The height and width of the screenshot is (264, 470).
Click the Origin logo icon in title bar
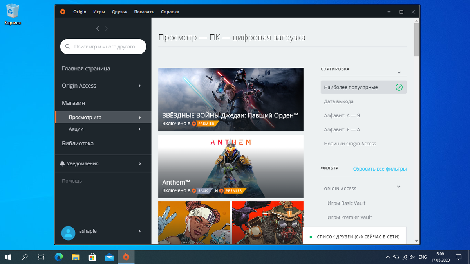63,12
